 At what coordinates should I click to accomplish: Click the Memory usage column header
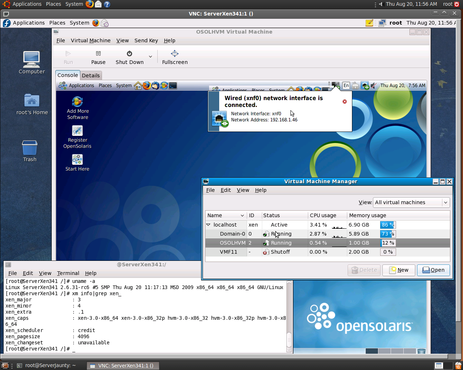(398, 215)
